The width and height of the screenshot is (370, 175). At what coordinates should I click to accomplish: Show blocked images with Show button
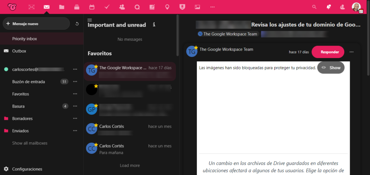(331, 67)
